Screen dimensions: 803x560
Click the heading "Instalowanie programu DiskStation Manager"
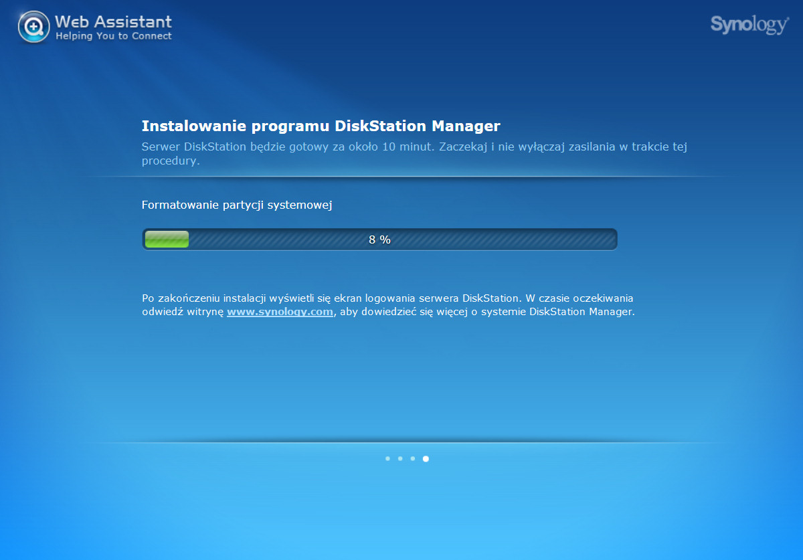coord(321,126)
